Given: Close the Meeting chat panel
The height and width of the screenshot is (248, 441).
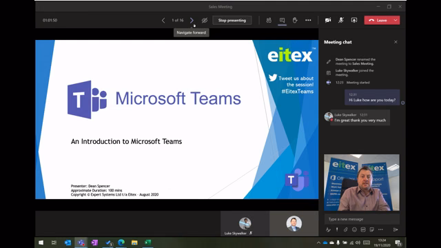Looking at the screenshot, I should (396, 42).
